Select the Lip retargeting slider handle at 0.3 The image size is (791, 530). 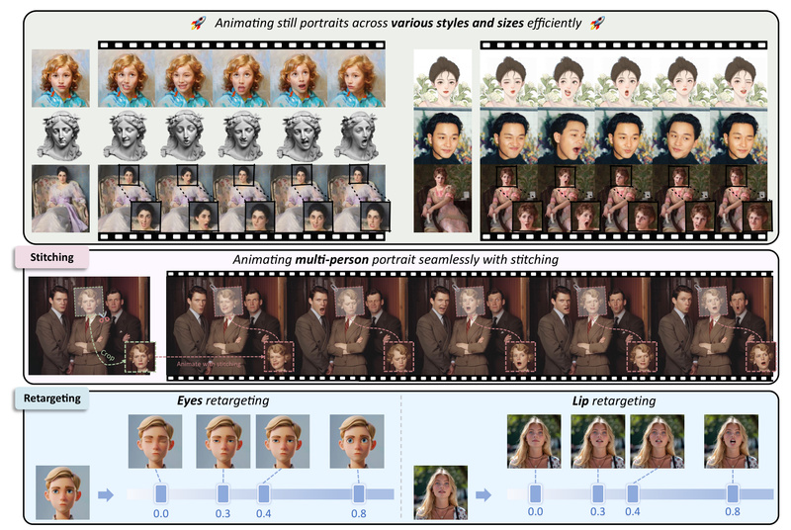(x=598, y=493)
